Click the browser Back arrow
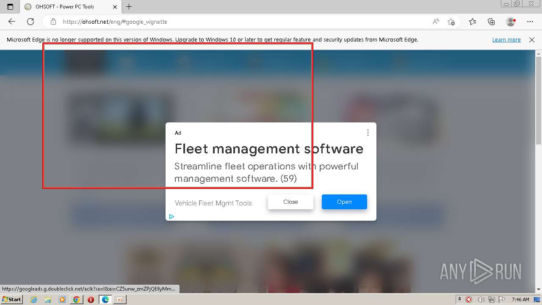 tap(12, 22)
